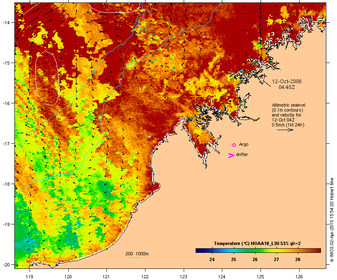
Task: Click the colorbar tick label 28
Action: point(298,259)
